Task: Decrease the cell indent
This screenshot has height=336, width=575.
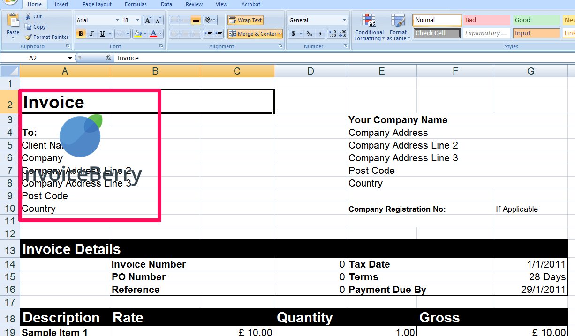Action: pyautogui.click(x=208, y=34)
